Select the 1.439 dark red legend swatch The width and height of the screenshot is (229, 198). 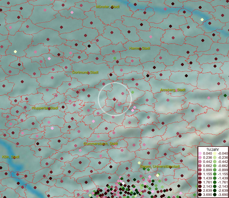tap(200, 178)
